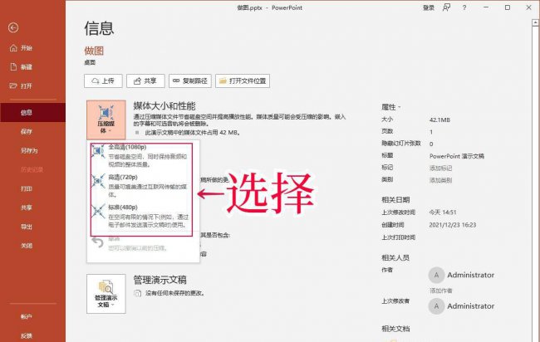The height and width of the screenshot is (342, 540).
Task: Click the cloud icon on 上传 button
Action: [x=96, y=81]
